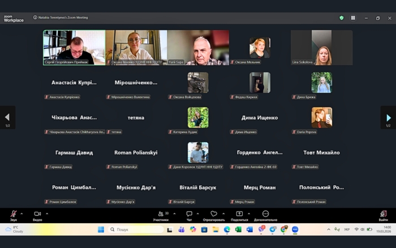Open the Дополнительно more options menu

(265, 214)
